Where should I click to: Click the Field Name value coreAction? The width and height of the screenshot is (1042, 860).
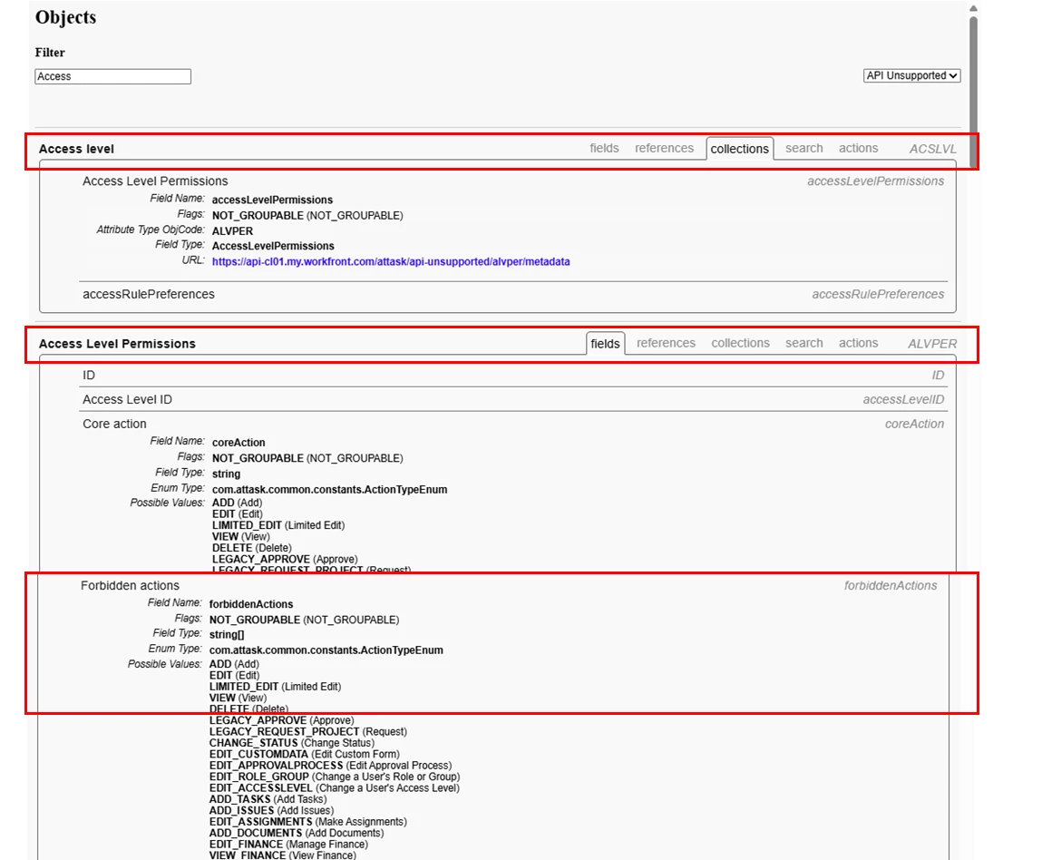click(239, 443)
